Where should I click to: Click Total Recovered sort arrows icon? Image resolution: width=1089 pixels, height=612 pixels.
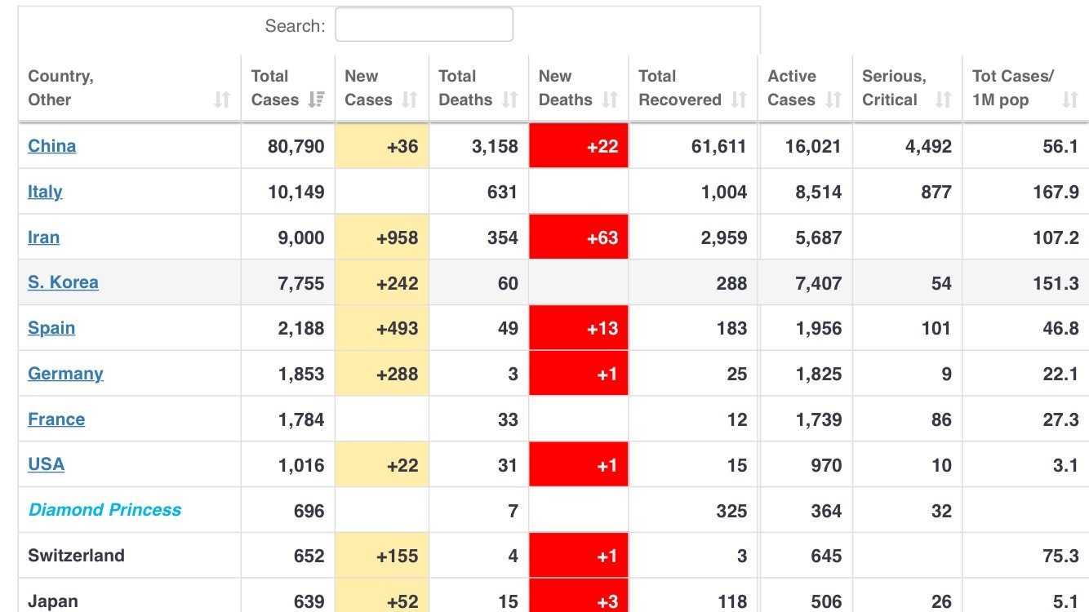[739, 100]
